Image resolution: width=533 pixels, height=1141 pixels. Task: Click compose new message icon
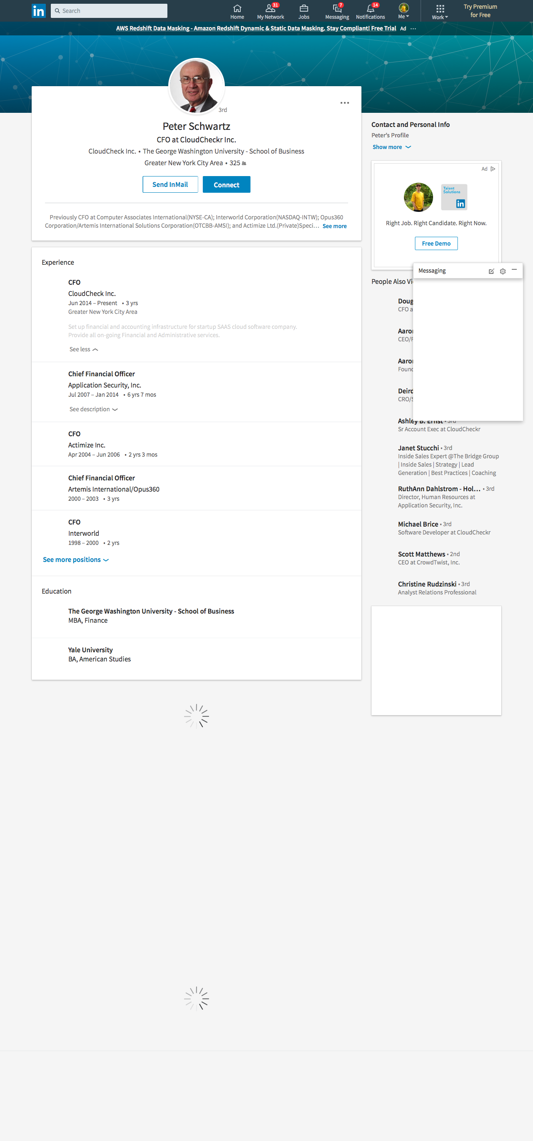pos(491,271)
